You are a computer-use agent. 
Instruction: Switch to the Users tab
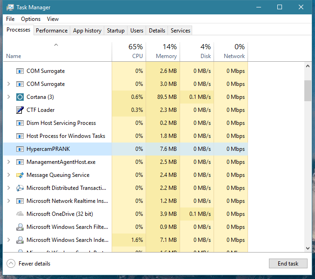point(137,31)
